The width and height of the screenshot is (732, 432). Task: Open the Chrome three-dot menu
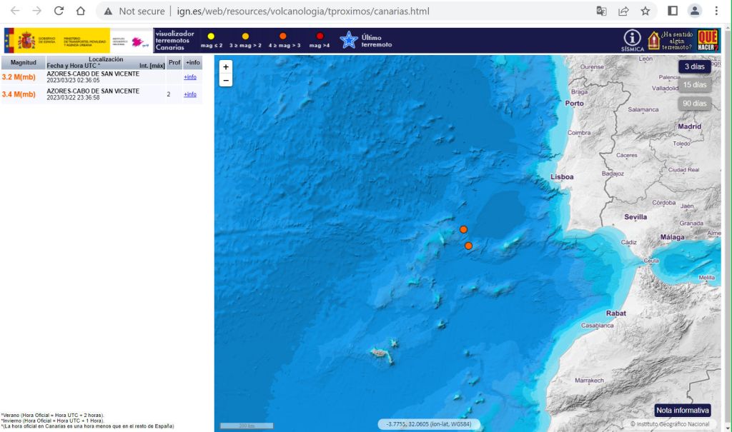tap(716, 11)
